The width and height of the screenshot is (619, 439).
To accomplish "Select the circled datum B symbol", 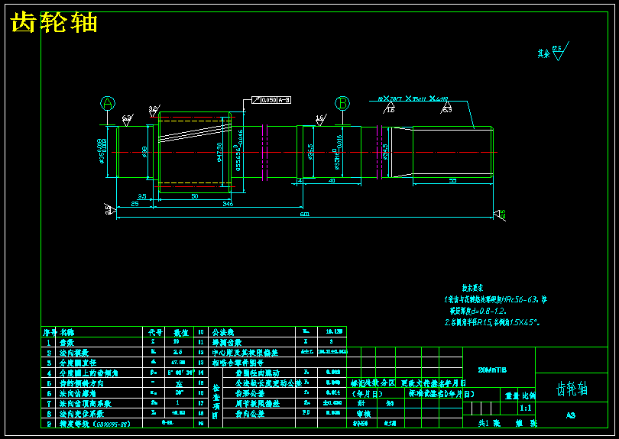I will click(x=342, y=103).
